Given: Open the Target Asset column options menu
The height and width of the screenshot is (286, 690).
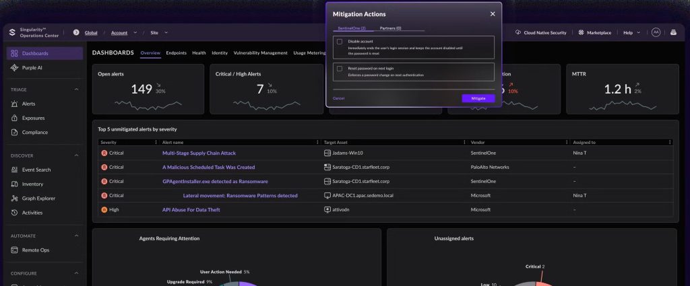Looking at the screenshot, I should click(x=465, y=143).
